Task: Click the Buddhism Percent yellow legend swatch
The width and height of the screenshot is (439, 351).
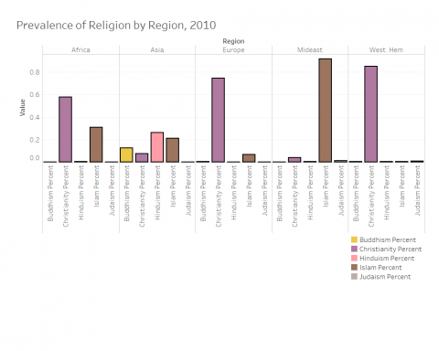Action: coord(354,239)
